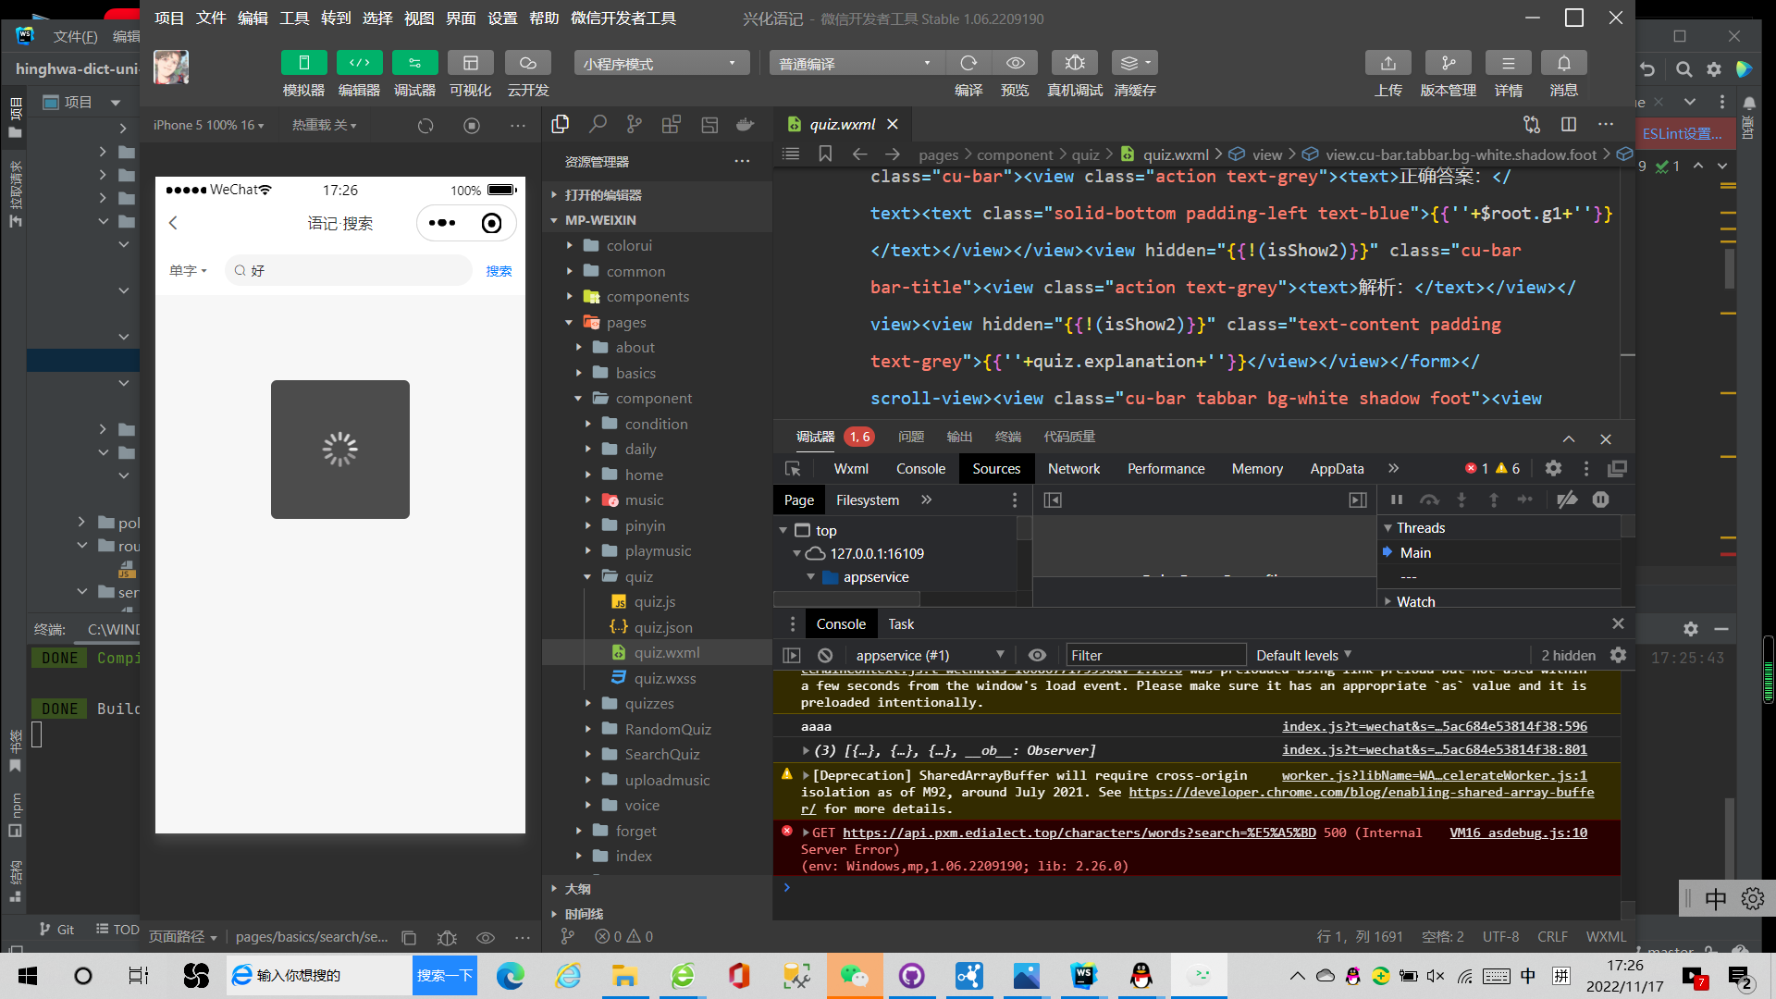Toggle the eye icon beside the appservice selector
Screen dimensions: 1776x999
[1037, 655]
